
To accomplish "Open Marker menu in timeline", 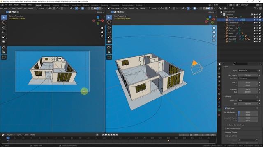I will coord(33,135).
